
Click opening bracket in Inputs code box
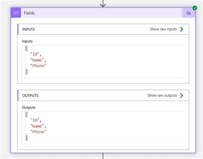27,49
